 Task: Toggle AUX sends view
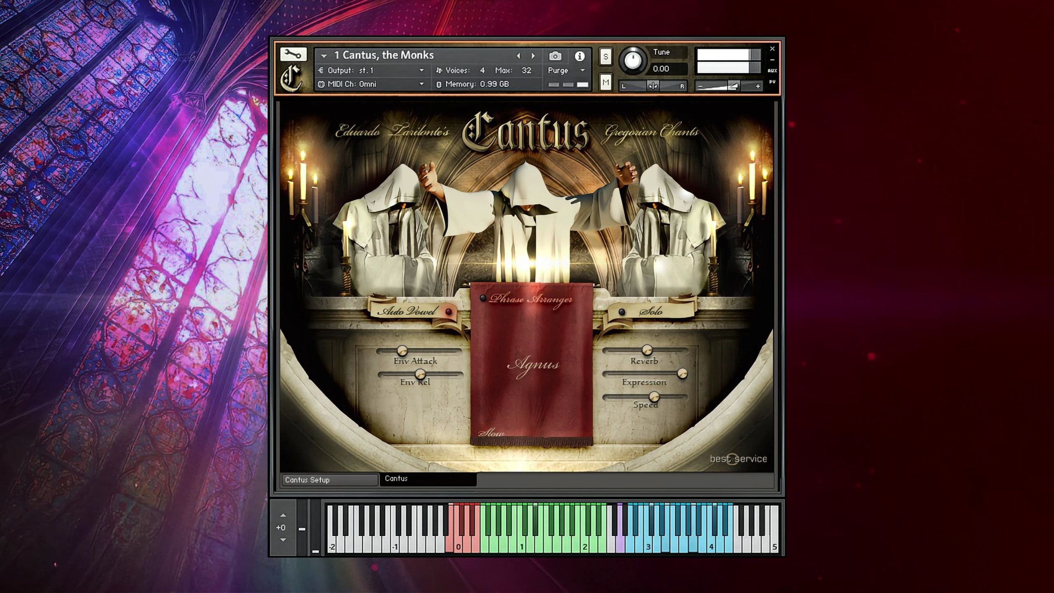click(x=772, y=70)
